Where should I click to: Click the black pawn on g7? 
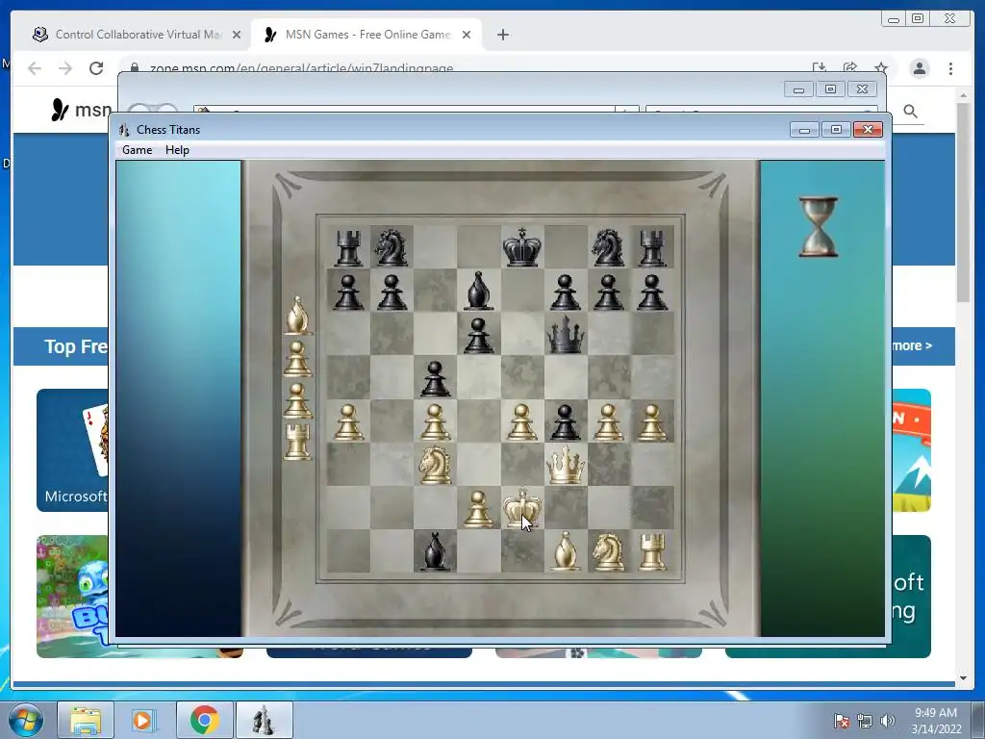(608, 293)
